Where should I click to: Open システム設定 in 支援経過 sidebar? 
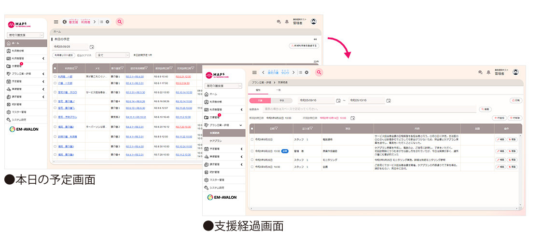[224, 188]
